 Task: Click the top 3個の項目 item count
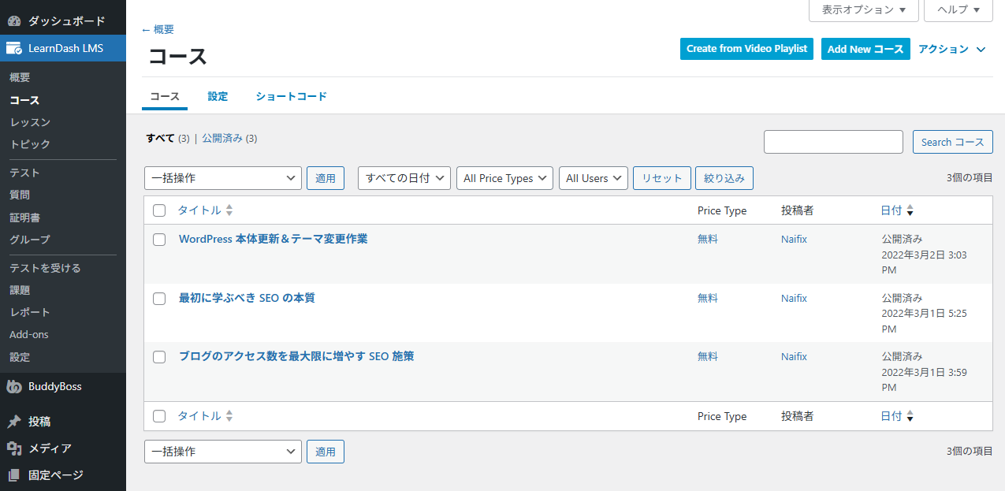(970, 178)
